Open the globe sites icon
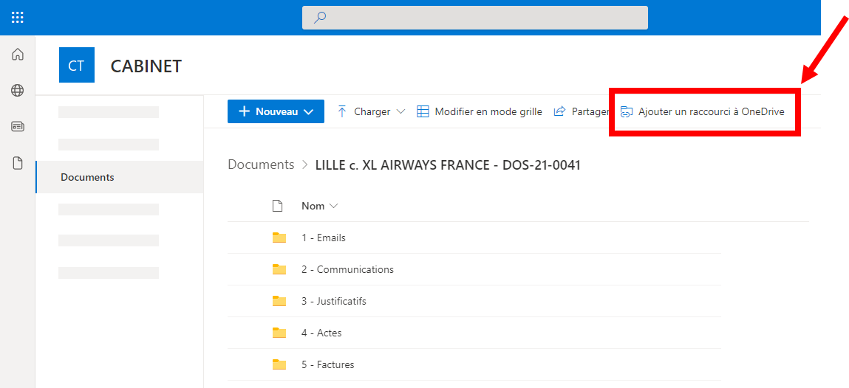The image size is (849, 388). [x=17, y=90]
